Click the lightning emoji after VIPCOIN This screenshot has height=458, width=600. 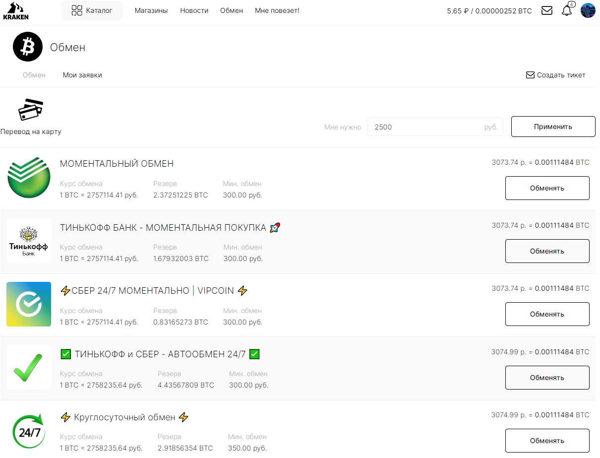(x=242, y=291)
